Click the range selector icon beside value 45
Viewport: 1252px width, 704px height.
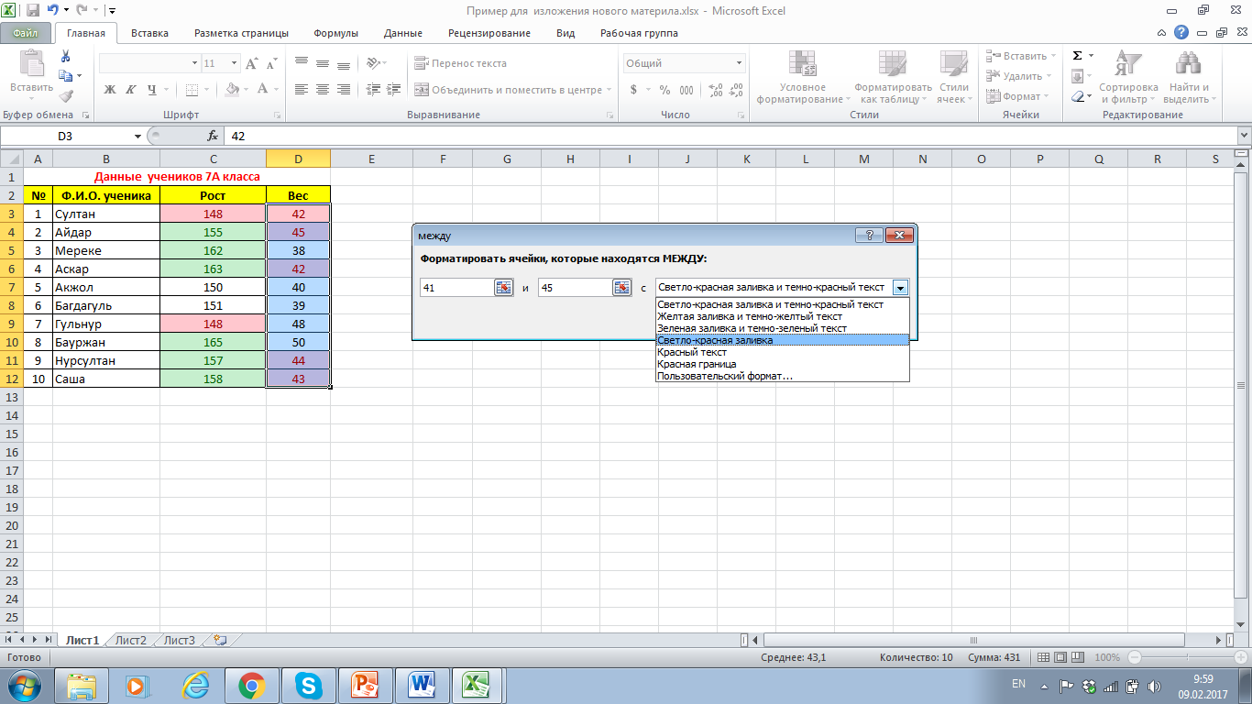(x=622, y=288)
